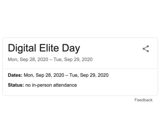Image resolution: width=160 pixels, height=140 pixels.
Task: Click the dash between dates in the Dates row
Action: click(67, 75)
